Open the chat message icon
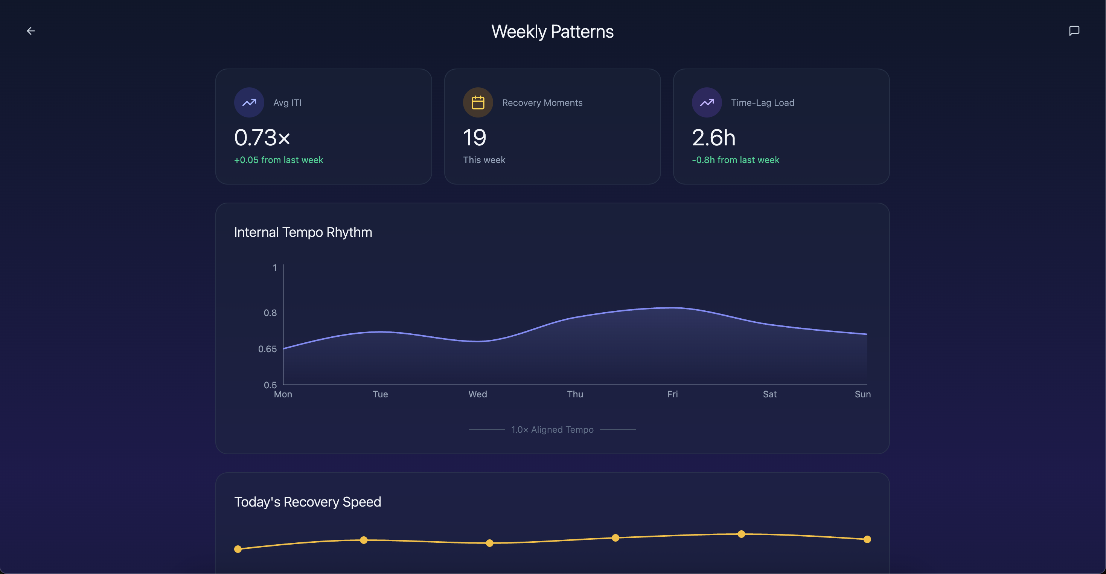 [1074, 31]
